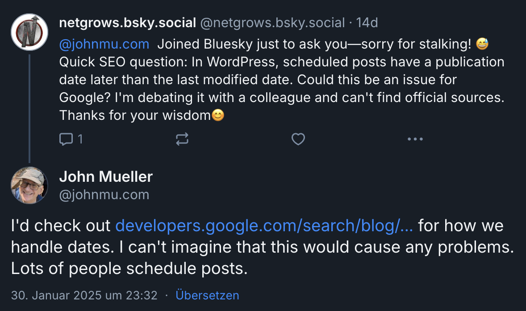
Task: Open the netgrows WordPress question text
Action: click(281, 80)
